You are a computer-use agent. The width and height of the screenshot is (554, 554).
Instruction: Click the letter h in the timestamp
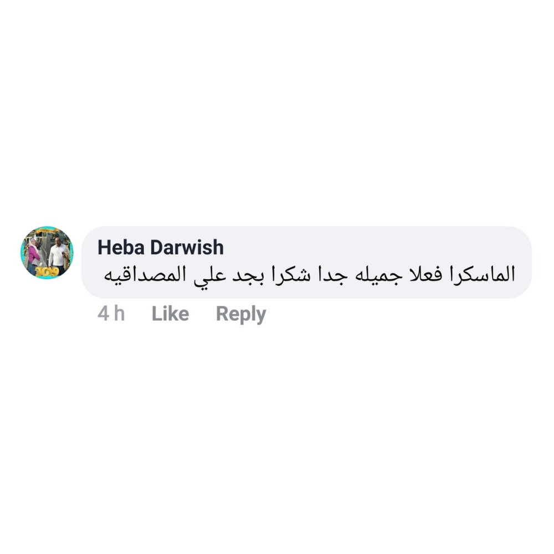120,314
